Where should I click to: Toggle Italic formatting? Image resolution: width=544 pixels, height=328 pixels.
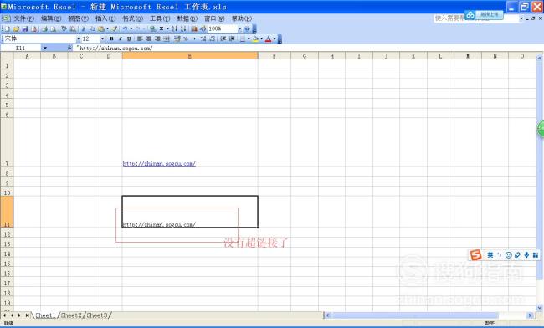(x=120, y=38)
